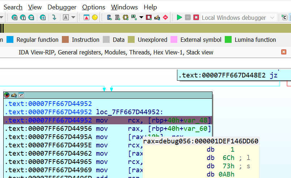The height and width of the screenshot is (178, 291).
Task: Click the Regular function blue legend swatch
Action: 10,40
